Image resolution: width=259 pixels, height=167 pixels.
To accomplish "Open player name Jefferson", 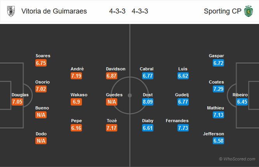I will [214, 134].
